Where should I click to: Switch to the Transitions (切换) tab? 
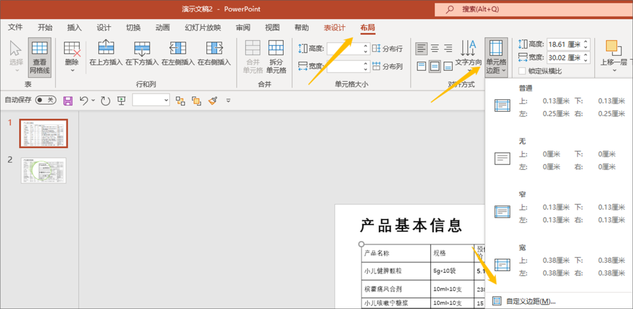133,28
